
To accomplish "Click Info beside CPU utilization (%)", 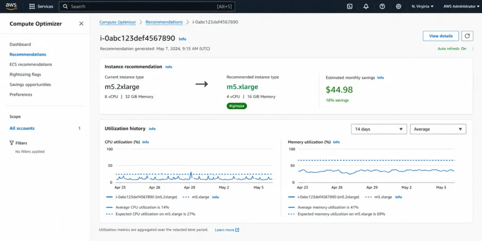I will pos(146,142).
